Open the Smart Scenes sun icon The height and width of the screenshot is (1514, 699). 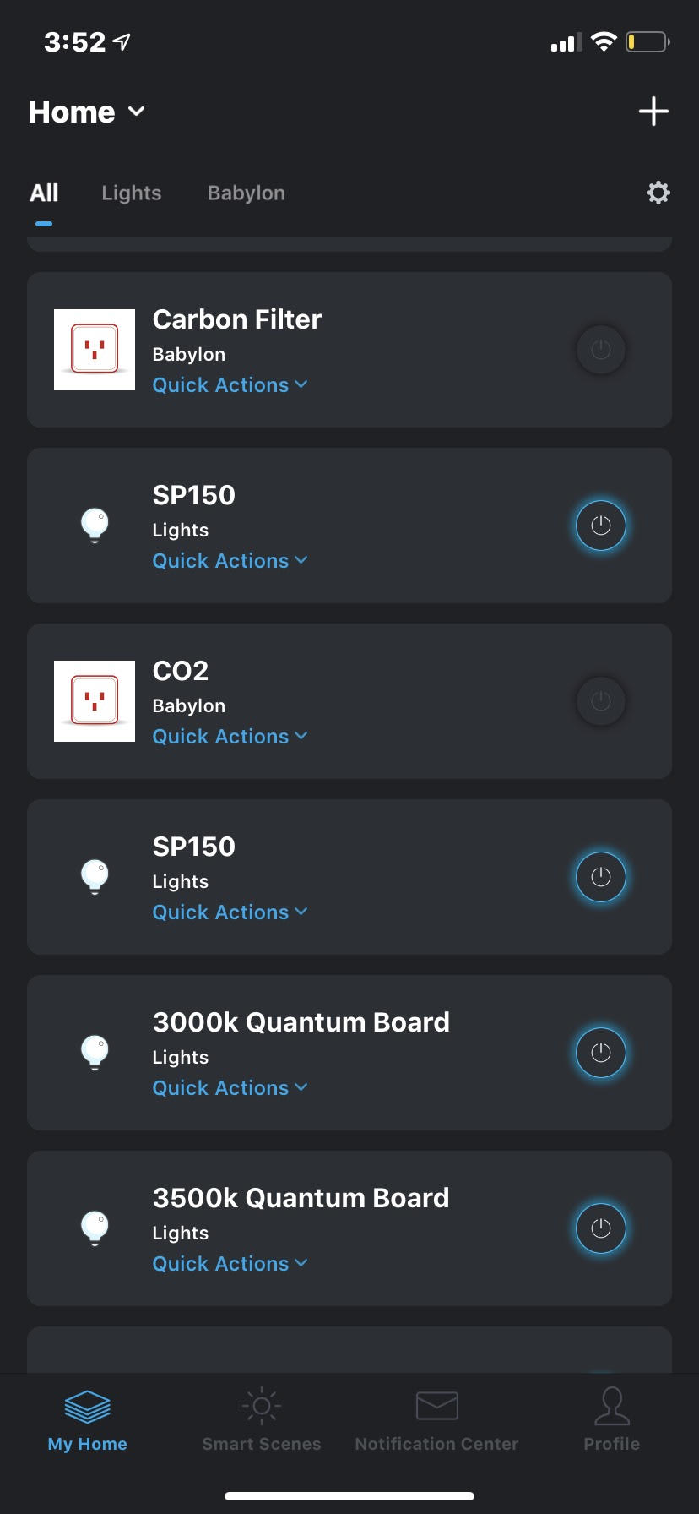pyautogui.click(x=262, y=1405)
